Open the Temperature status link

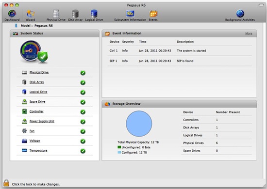[38, 150]
